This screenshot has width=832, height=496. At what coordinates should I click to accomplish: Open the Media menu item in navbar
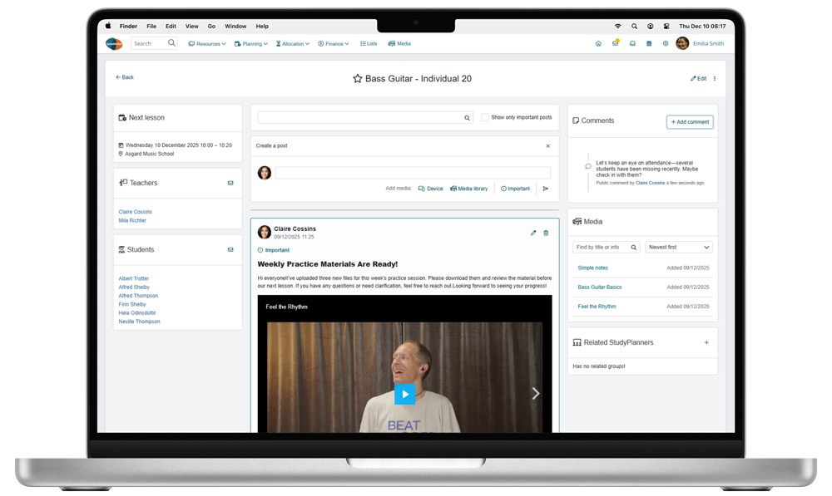pos(399,44)
